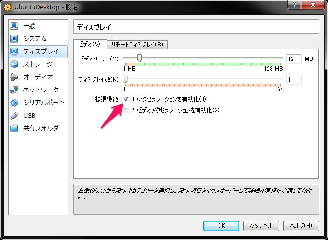The height and width of the screenshot is (240, 328).
Task: Close the settings dialog window
Action: (x=313, y=4)
